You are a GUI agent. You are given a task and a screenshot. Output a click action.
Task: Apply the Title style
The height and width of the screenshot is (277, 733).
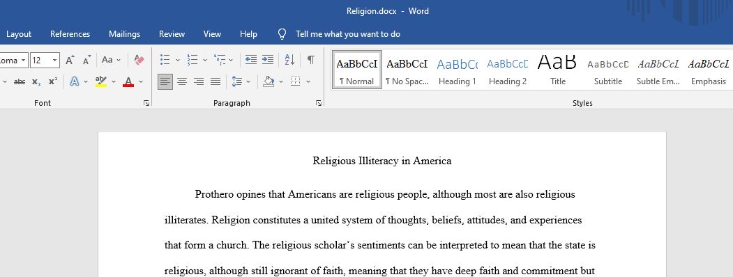coord(558,70)
